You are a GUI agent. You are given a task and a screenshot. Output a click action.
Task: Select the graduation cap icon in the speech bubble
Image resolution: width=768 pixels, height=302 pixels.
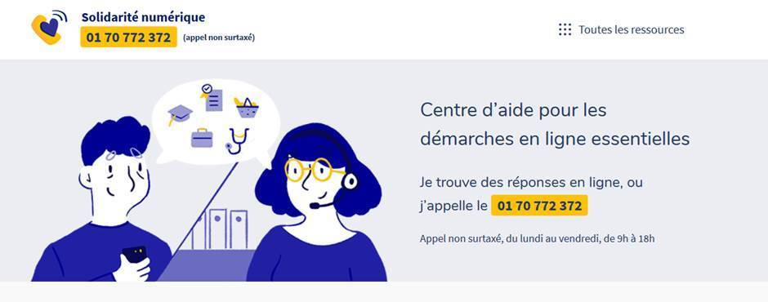point(180,114)
